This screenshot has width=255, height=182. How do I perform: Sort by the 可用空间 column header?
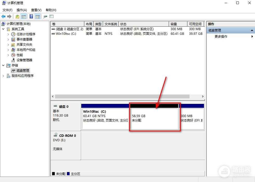point(196,24)
